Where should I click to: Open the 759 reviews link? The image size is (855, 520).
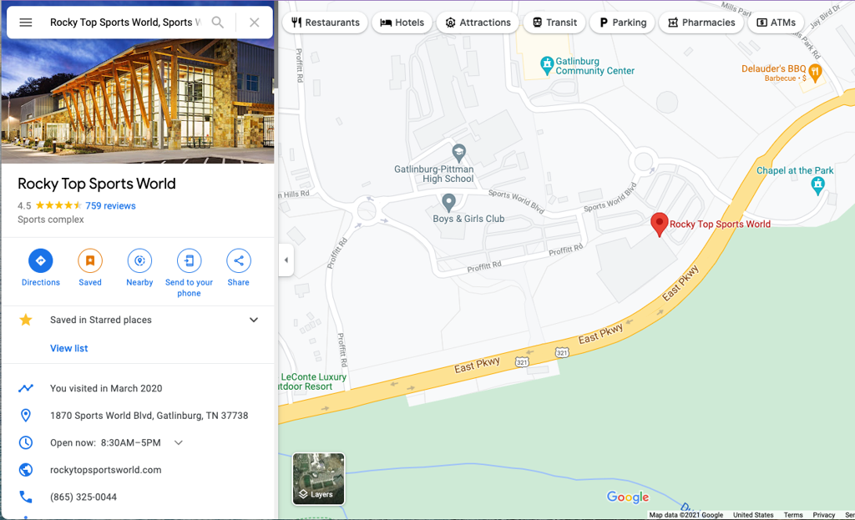(110, 205)
